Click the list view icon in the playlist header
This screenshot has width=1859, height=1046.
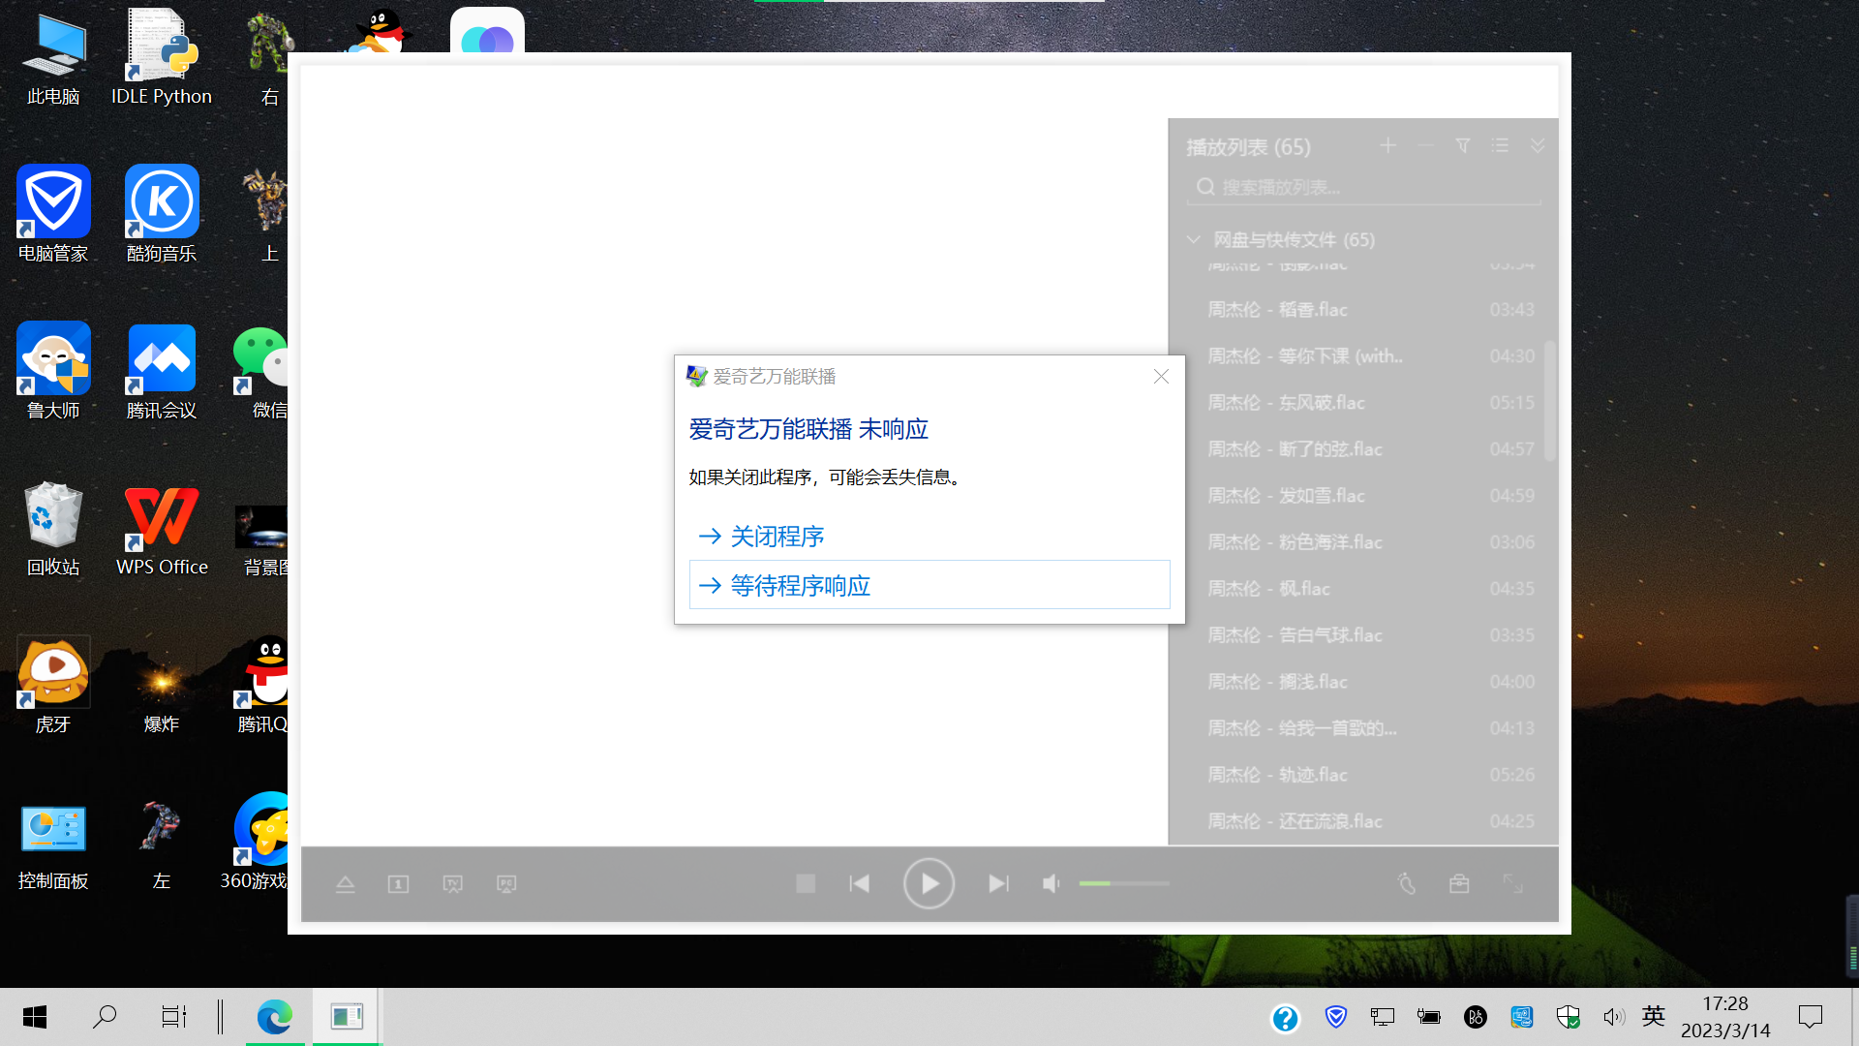coord(1501,145)
